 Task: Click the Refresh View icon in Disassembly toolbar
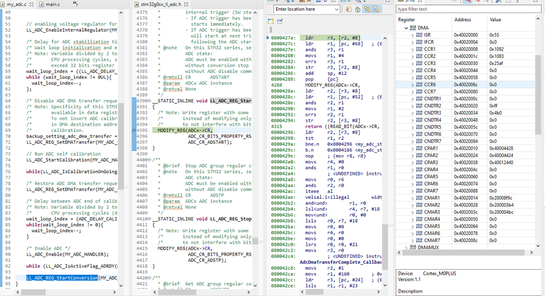348,9
